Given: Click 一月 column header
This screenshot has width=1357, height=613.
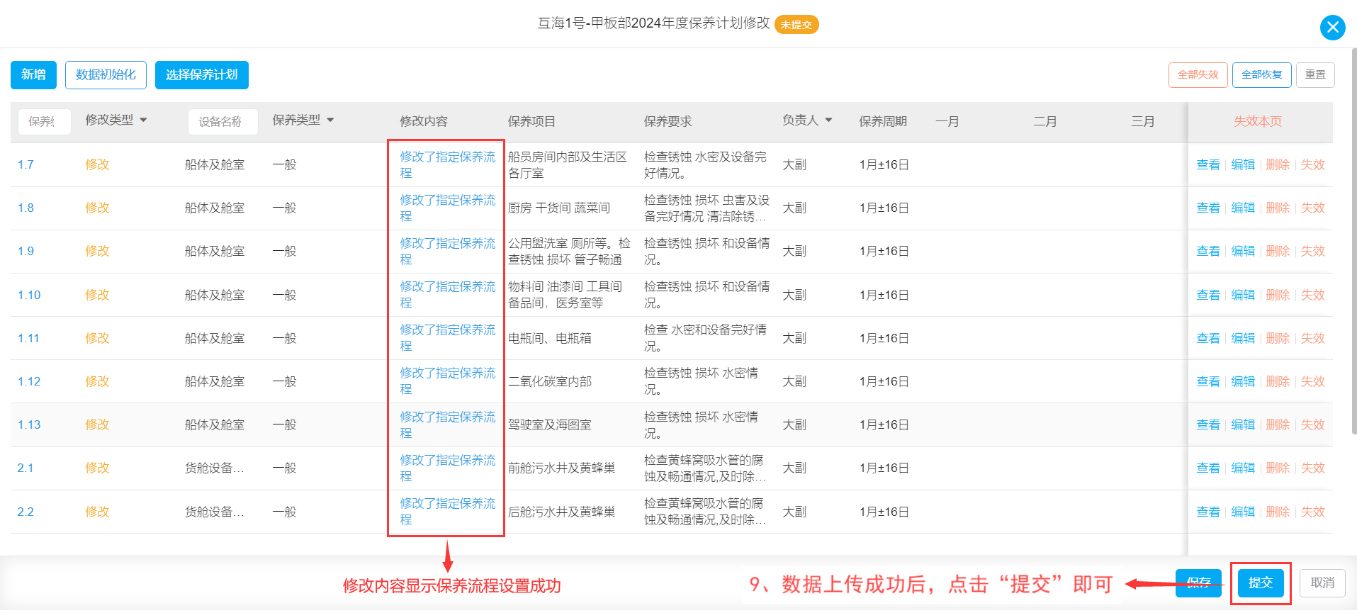Looking at the screenshot, I should 947,121.
